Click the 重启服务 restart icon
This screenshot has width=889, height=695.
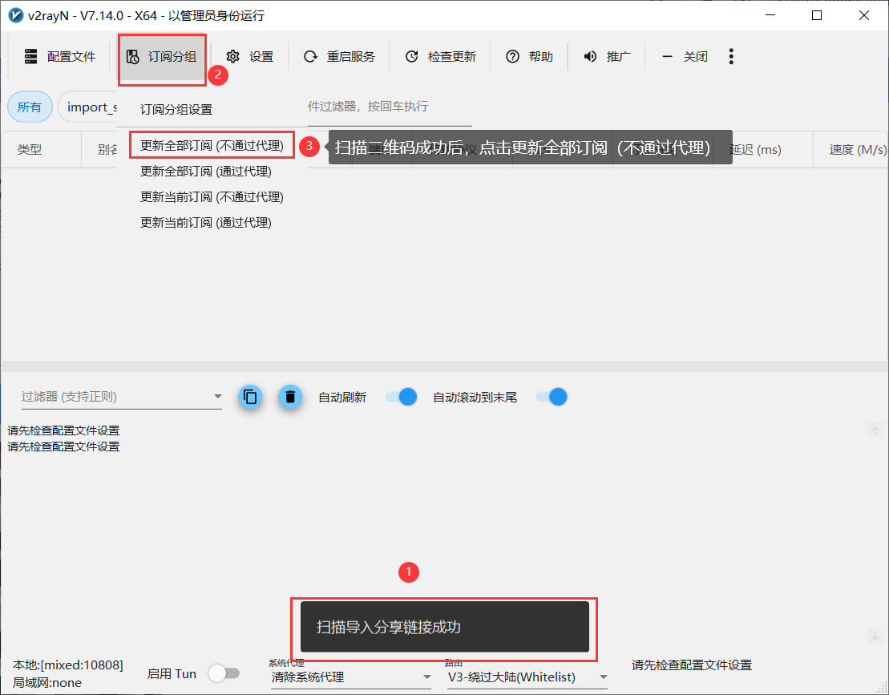310,56
